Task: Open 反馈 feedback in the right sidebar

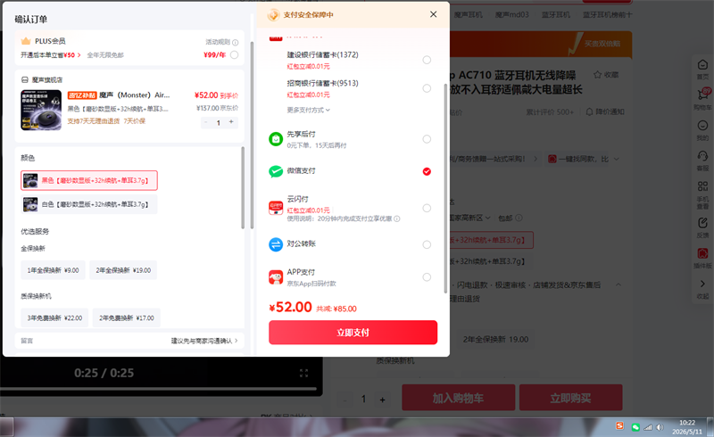Action: pos(702,227)
